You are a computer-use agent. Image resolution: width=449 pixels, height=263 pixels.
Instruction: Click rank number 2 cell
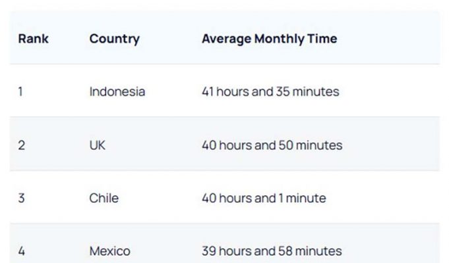pyautogui.click(x=21, y=145)
